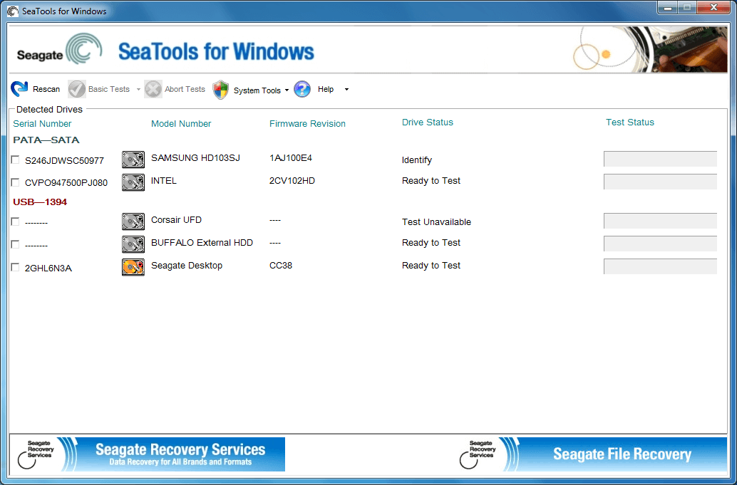Click the Abort Tests icon

[153, 88]
